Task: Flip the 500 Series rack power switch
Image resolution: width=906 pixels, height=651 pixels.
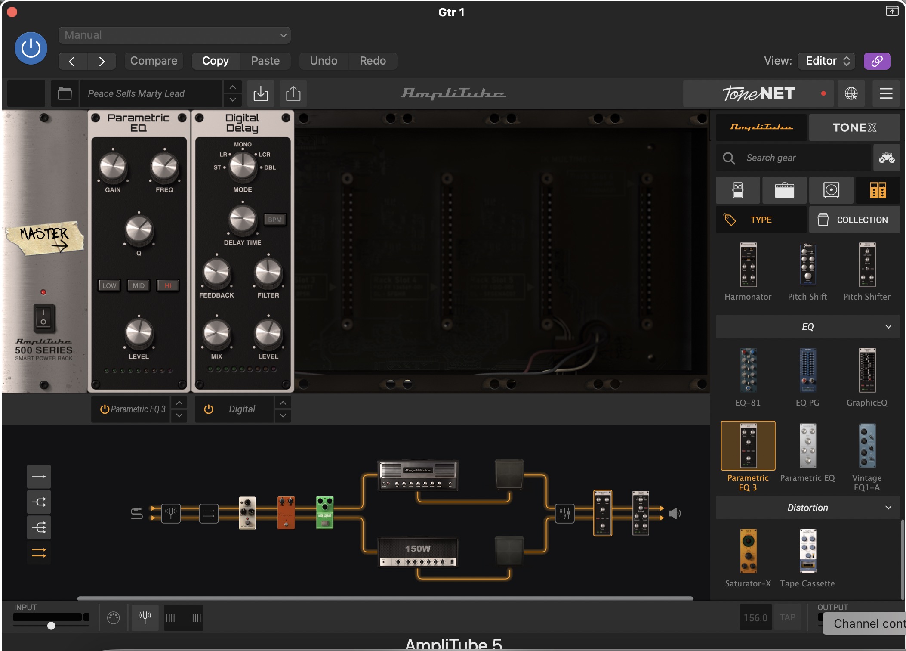Action: [43, 318]
